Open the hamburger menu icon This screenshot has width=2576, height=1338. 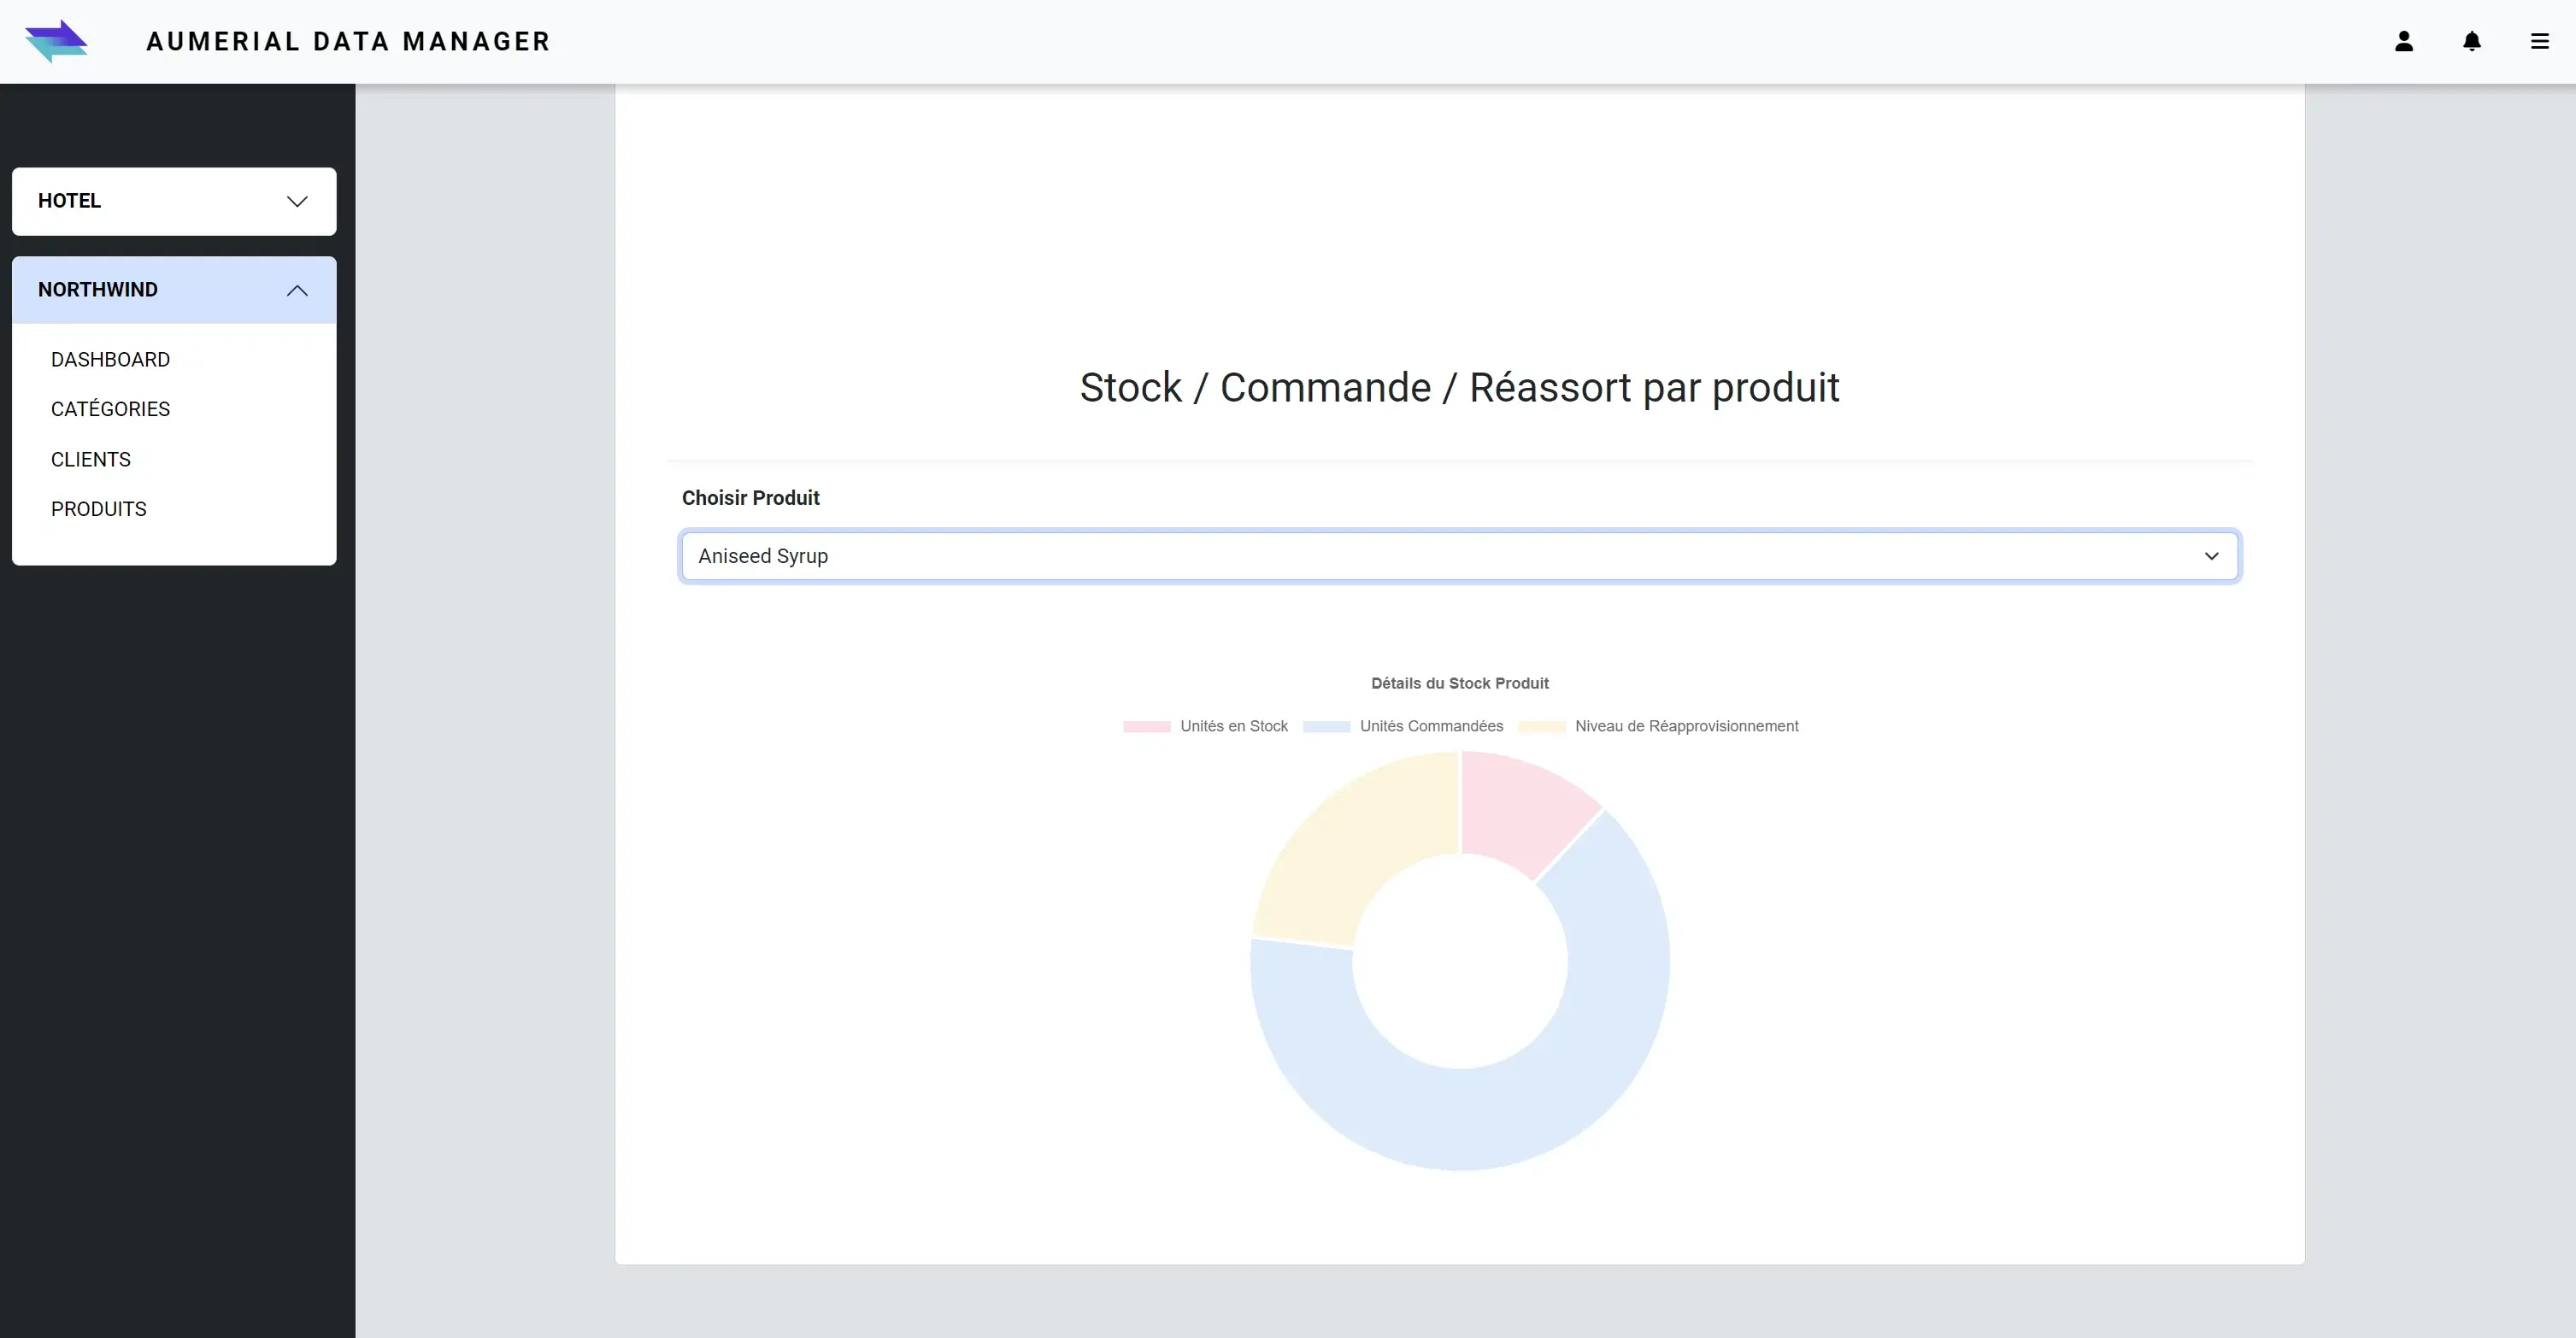pyautogui.click(x=2540, y=41)
